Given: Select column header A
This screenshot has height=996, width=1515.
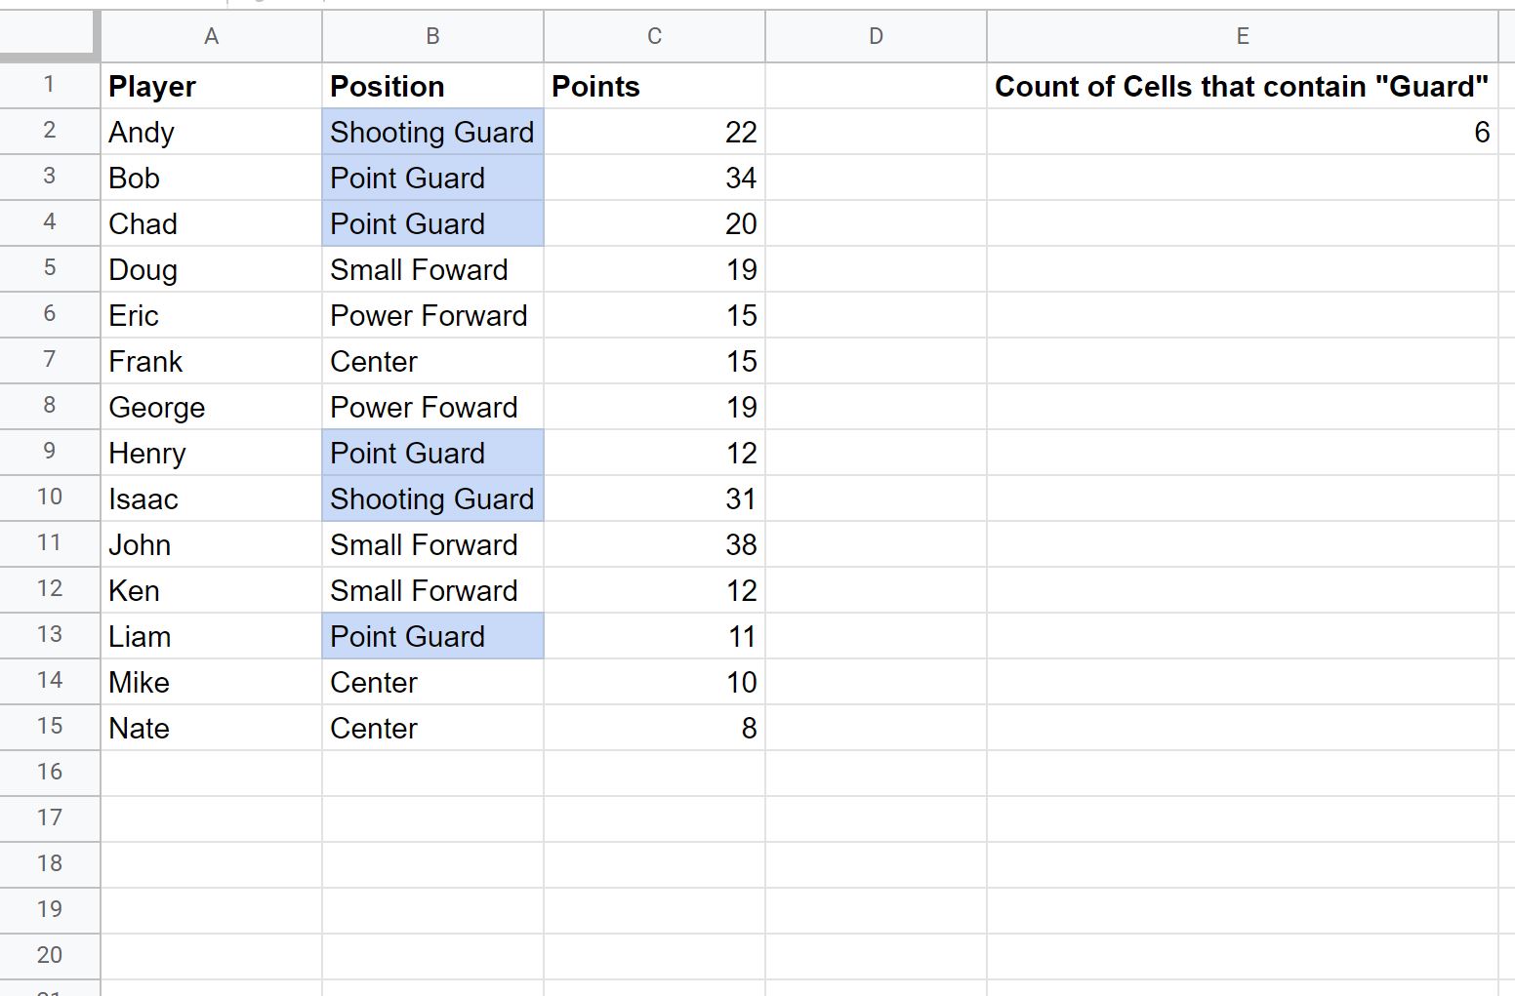Looking at the screenshot, I should (x=211, y=35).
